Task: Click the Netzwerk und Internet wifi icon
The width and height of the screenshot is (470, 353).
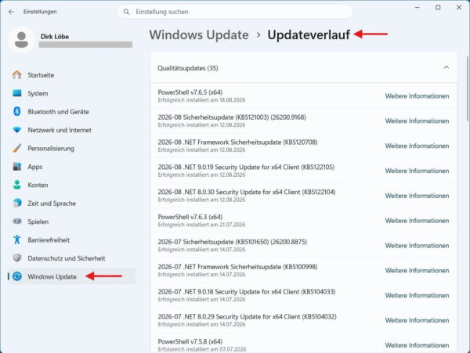Action: pos(17,130)
